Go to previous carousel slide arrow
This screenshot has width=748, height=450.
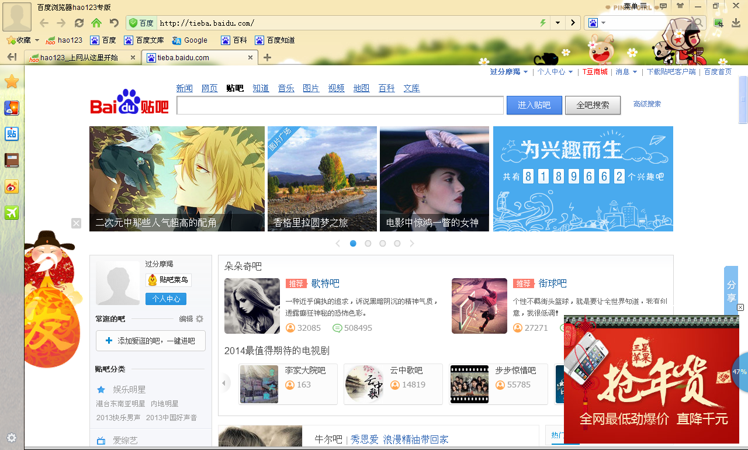coord(338,243)
